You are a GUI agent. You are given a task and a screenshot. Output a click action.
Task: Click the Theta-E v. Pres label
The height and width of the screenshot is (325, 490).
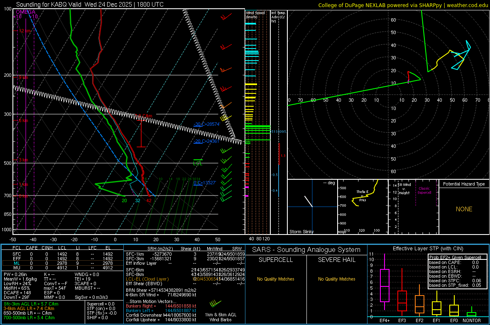click(x=363, y=196)
